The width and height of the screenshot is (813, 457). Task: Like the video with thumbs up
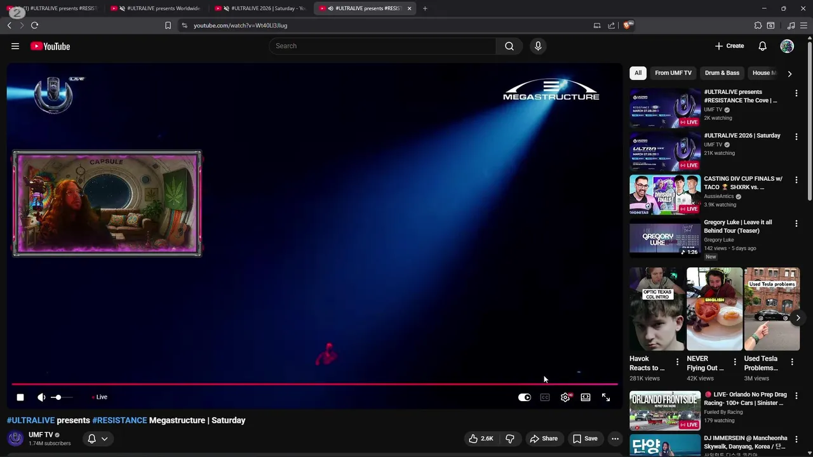(x=481, y=439)
